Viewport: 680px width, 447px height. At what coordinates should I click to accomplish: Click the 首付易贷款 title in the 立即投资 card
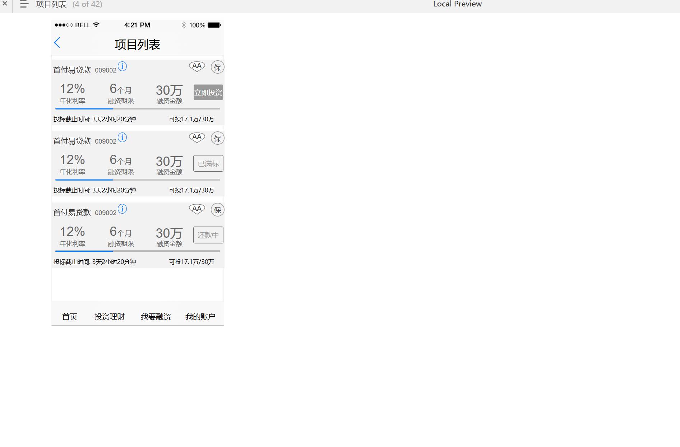(72, 70)
